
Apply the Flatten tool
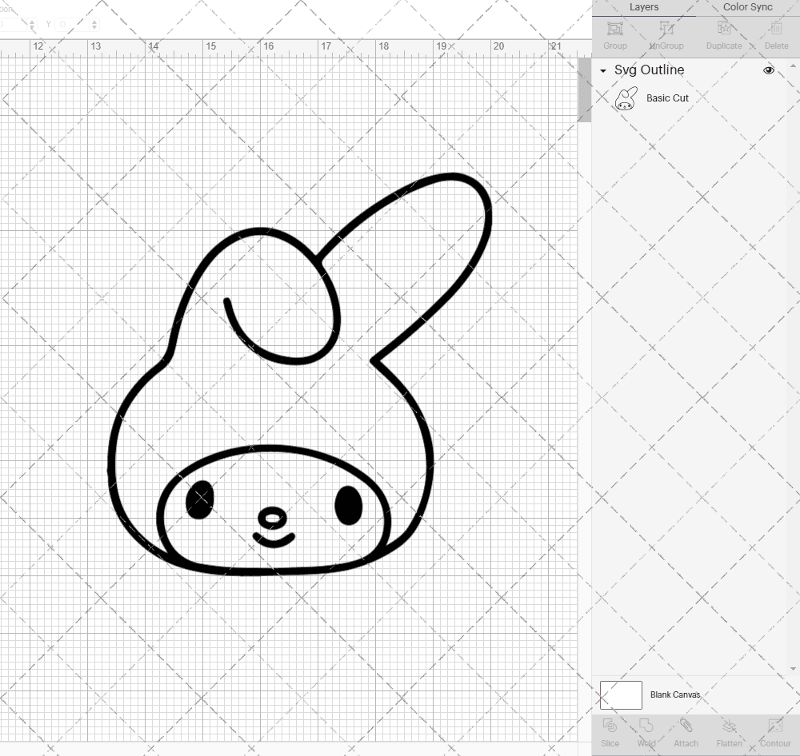pyautogui.click(x=729, y=731)
